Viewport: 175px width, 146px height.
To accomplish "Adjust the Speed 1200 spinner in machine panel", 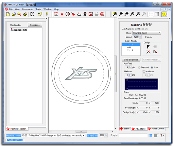I will point(140,37).
